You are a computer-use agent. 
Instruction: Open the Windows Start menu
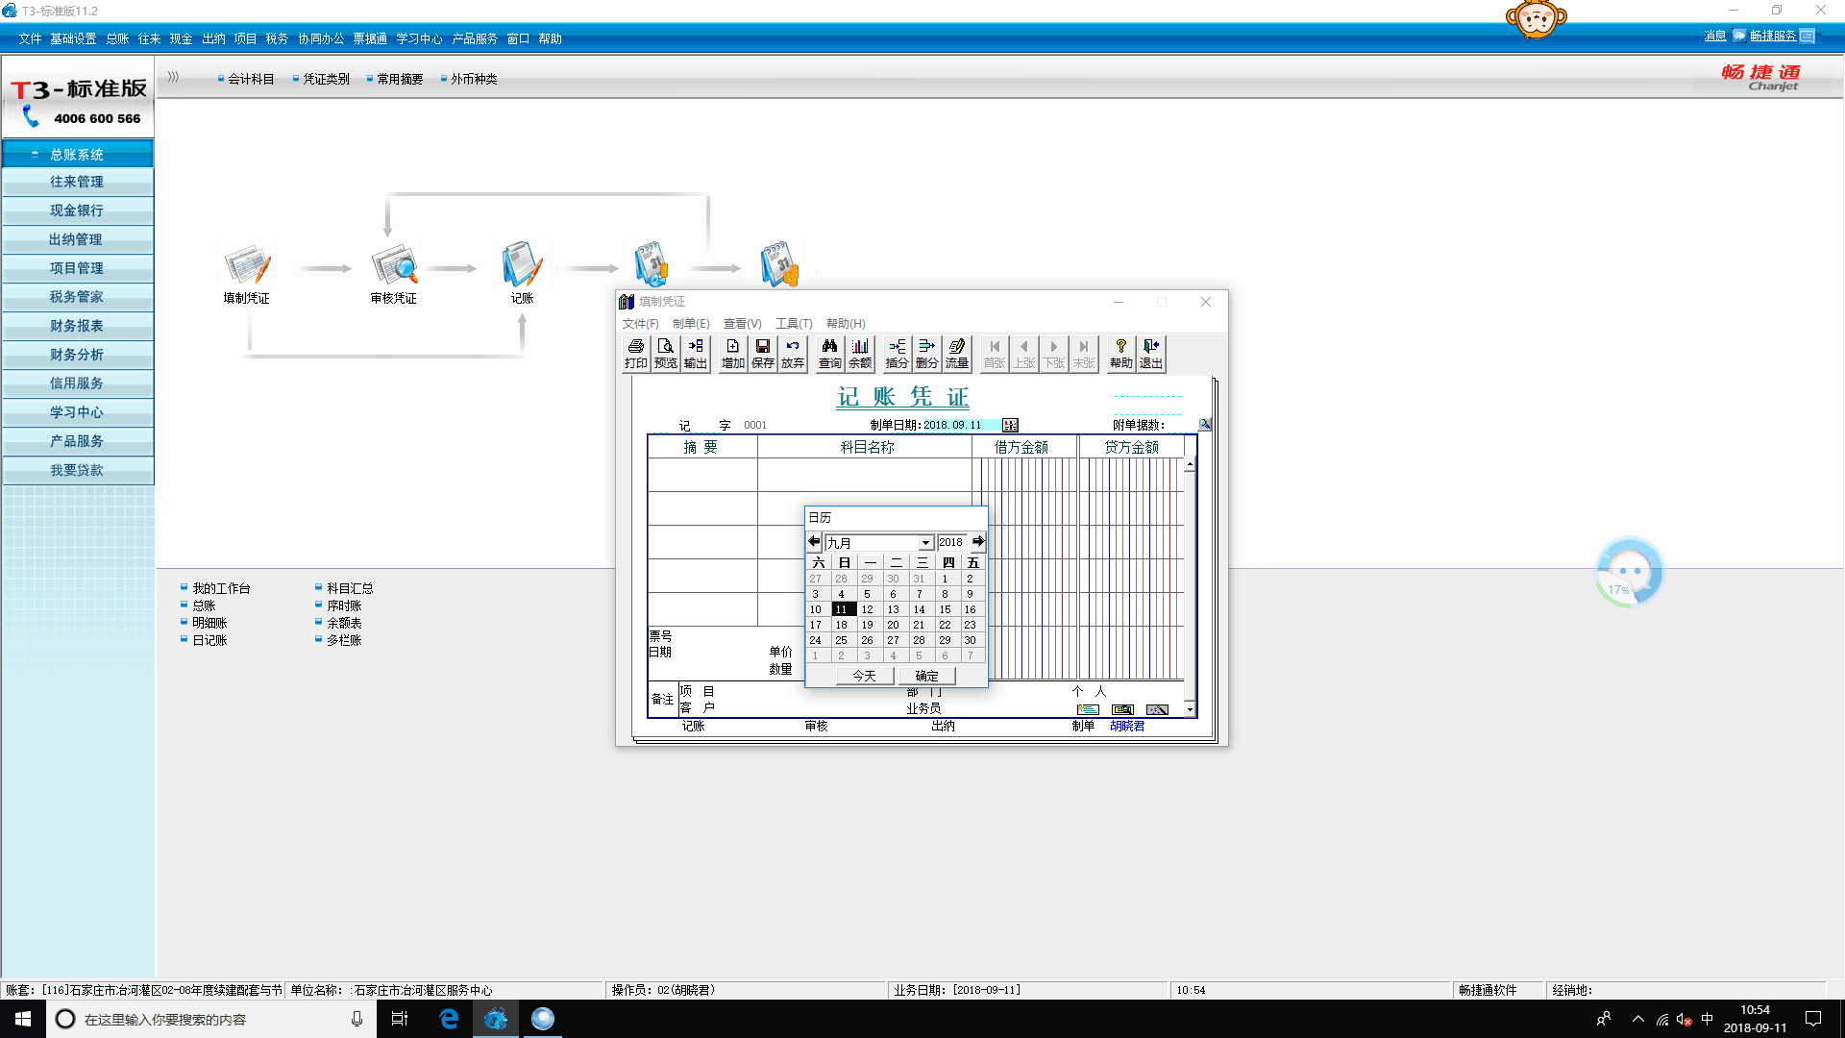(x=23, y=1019)
